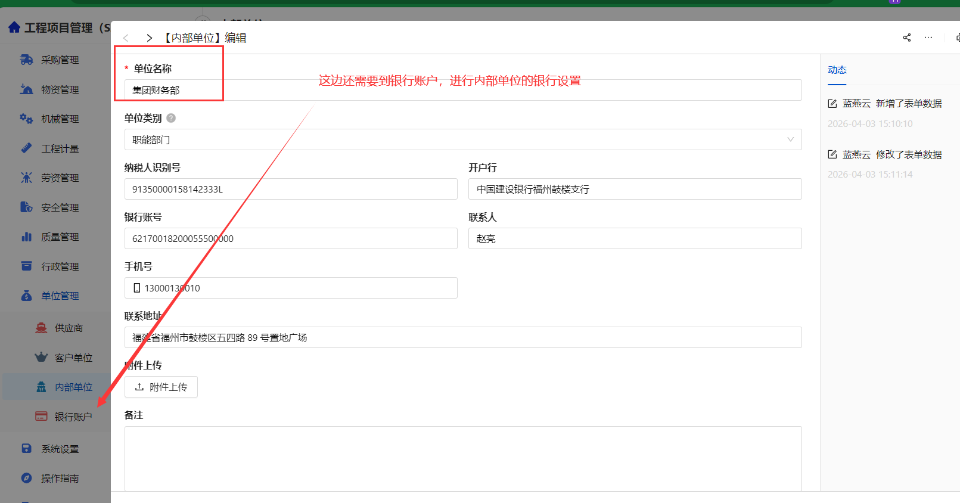This screenshot has width=960, height=503.
Task: Click the 联系人 input field
Action: tap(635, 238)
